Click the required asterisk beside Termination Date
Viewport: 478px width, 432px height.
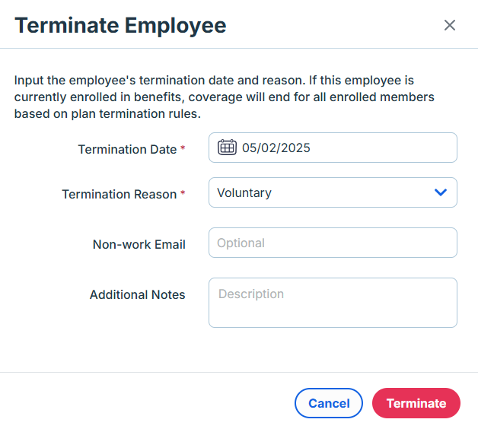tap(183, 148)
